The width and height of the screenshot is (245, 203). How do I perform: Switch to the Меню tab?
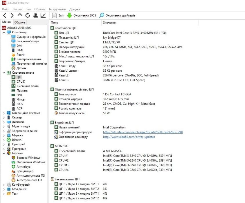pos(6,22)
